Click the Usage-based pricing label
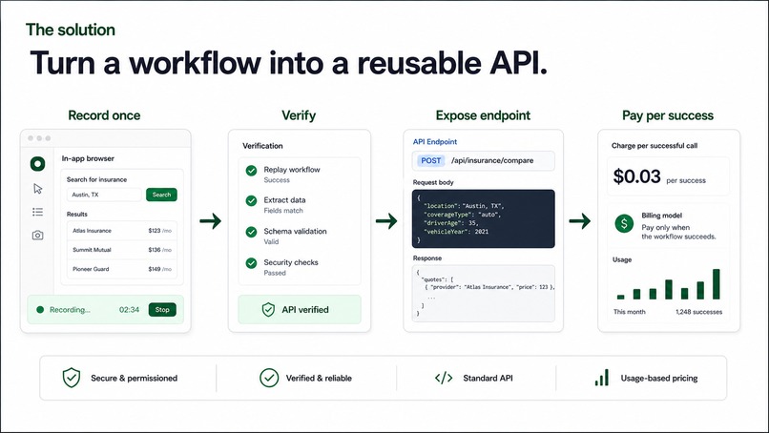The image size is (769, 433). [659, 378]
